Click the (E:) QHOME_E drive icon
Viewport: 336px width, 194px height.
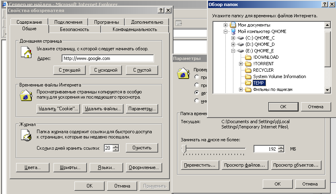241,51
